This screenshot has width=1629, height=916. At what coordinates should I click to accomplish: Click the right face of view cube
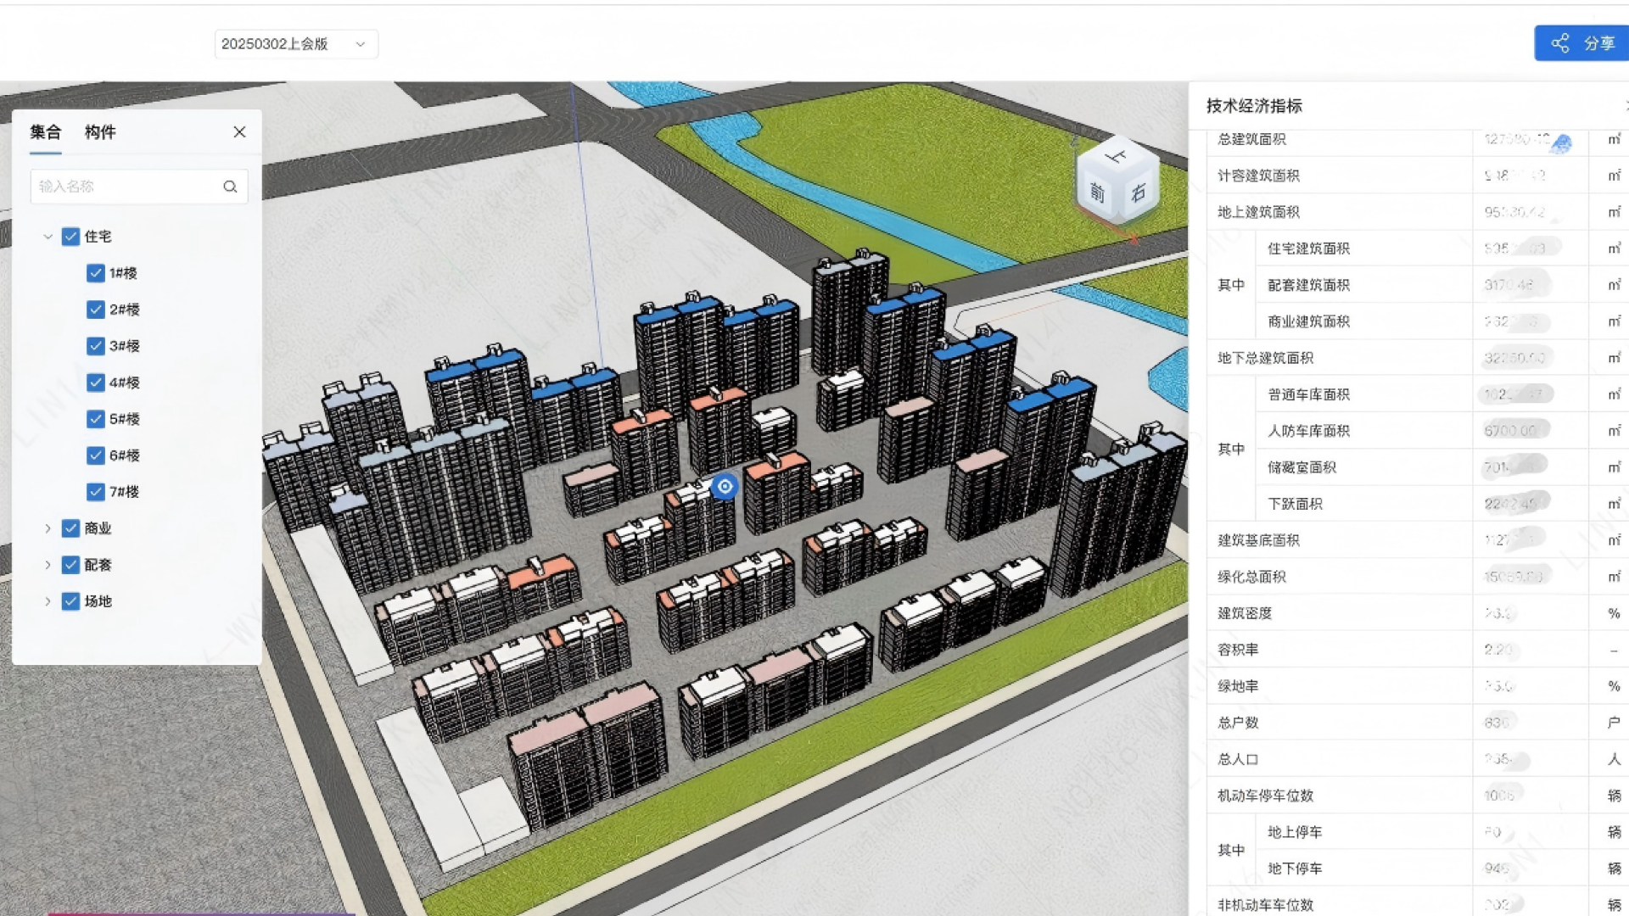[x=1139, y=193]
